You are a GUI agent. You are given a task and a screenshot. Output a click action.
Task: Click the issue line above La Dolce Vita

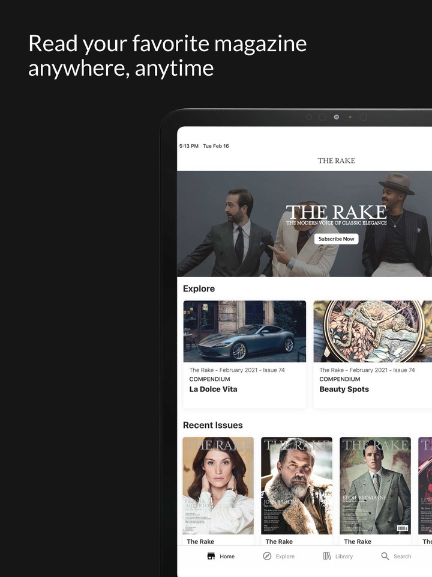(x=237, y=370)
